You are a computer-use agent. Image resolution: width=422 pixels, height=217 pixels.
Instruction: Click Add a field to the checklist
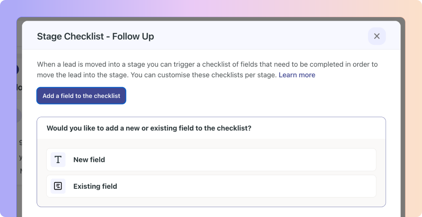click(81, 96)
